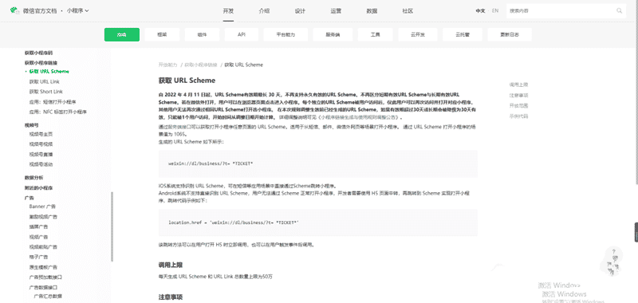Image resolution: width=638 pixels, height=303 pixels.
Task: Select 获取 URL Scheme sidebar item
Action: [49, 72]
